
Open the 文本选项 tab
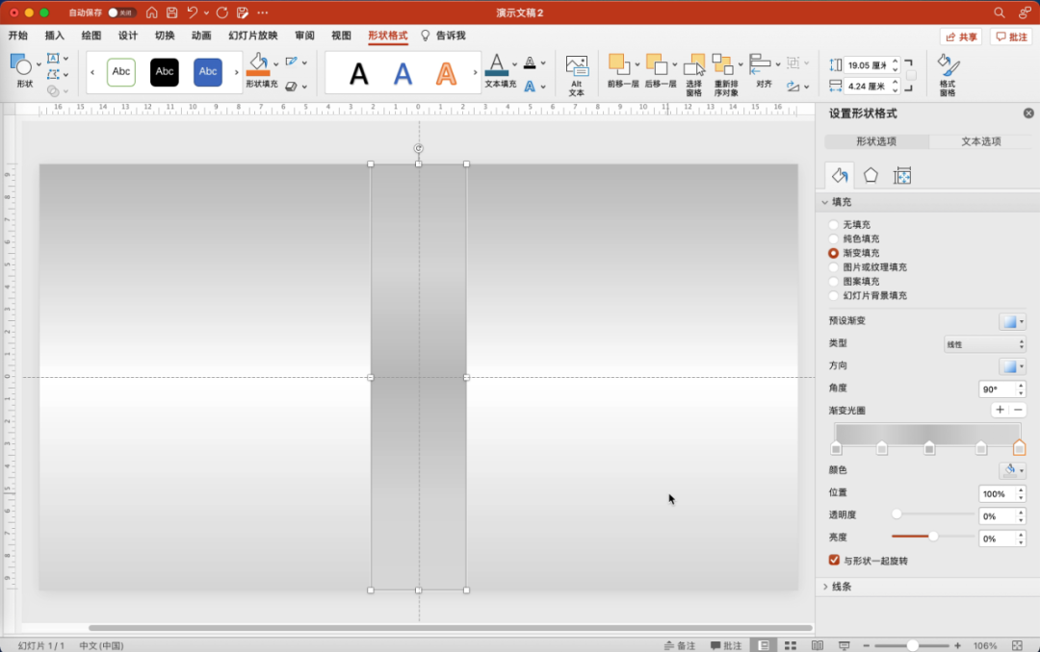(x=980, y=141)
